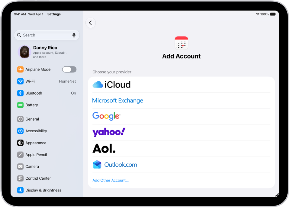The width and height of the screenshot is (290, 208).
Task: Open Accessibility settings
Action: click(47, 131)
